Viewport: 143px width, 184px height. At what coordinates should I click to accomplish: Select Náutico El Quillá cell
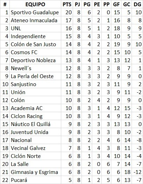31,124
